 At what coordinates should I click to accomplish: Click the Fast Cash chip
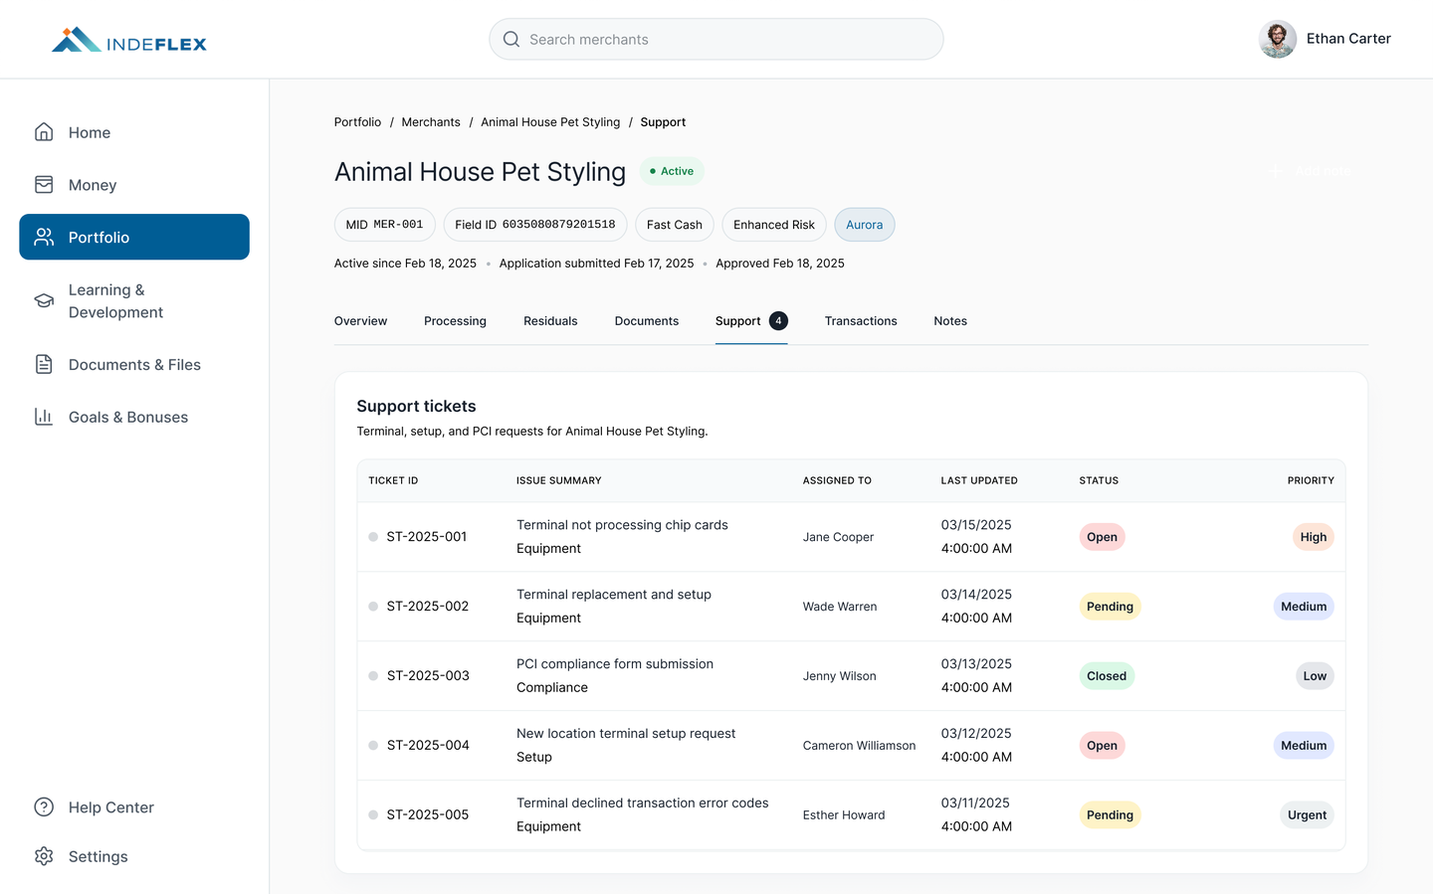675,225
